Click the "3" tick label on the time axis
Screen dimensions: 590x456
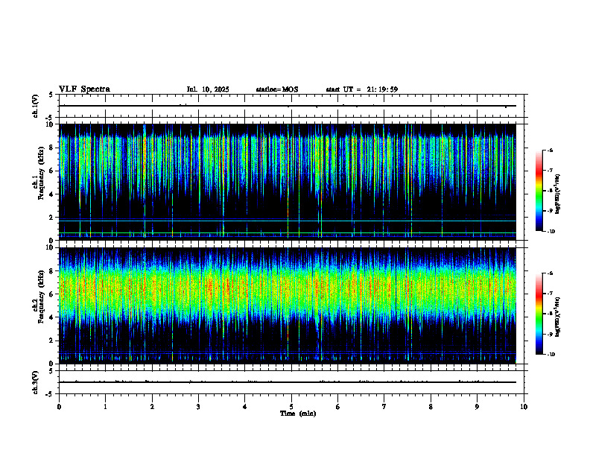[198, 407]
